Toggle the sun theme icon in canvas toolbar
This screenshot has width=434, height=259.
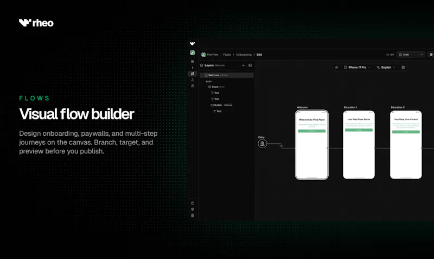tap(336, 67)
